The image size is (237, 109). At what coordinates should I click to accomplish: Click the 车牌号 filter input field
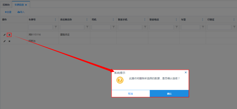tap(41, 27)
